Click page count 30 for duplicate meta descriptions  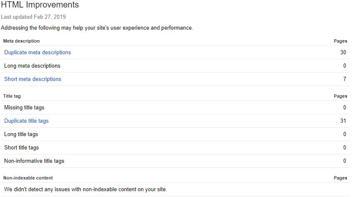[x=343, y=53]
